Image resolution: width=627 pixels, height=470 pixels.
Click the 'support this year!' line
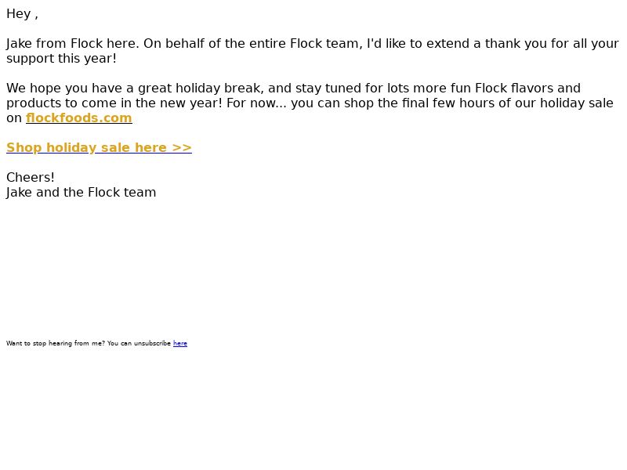[x=62, y=58]
